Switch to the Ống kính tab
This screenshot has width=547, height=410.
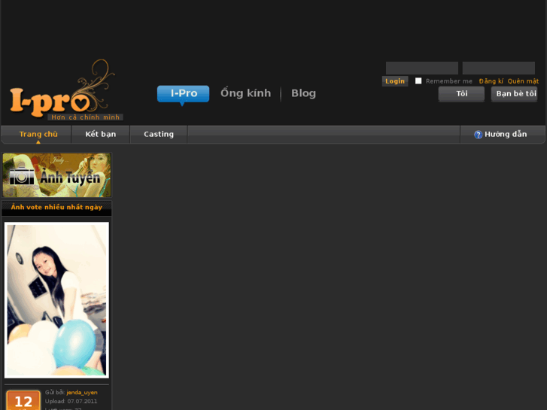245,93
